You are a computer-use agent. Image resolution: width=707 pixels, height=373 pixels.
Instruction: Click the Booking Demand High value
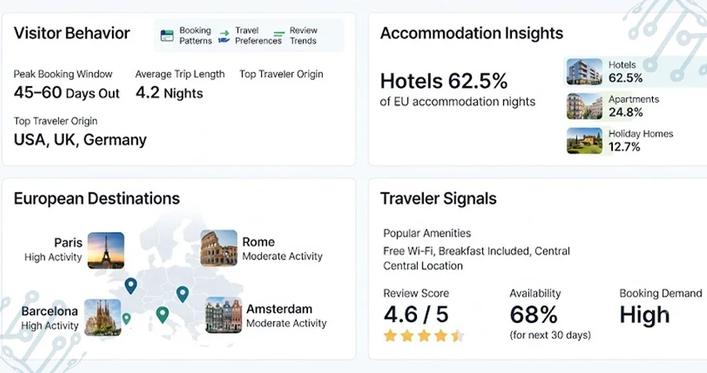[x=644, y=315]
